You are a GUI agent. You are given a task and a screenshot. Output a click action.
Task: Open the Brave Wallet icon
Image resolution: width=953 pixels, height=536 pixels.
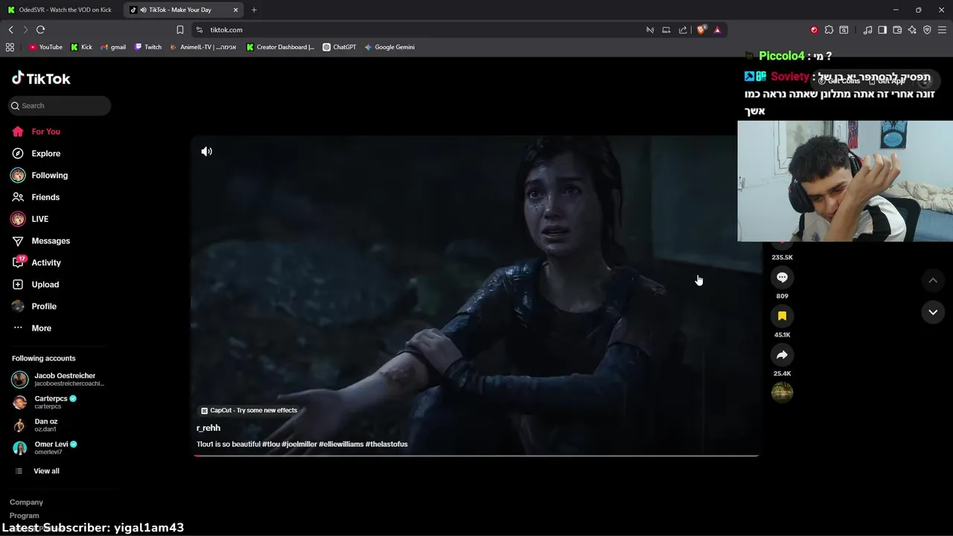897,30
